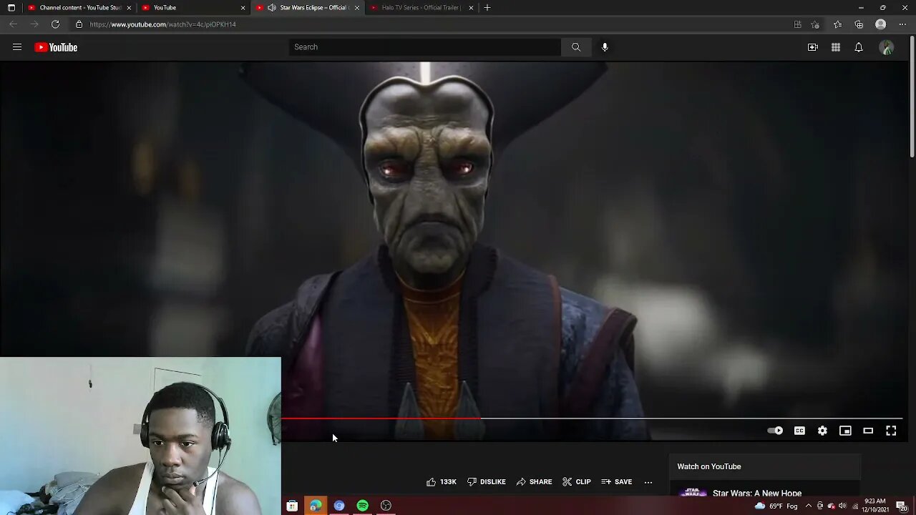The width and height of the screenshot is (916, 515).
Task: Click the CLIP scissors button
Action: [576, 482]
